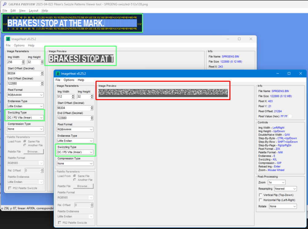Open File menu in front ImageHeat window
The height and width of the screenshot is (229, 308).
pos(58,80)
